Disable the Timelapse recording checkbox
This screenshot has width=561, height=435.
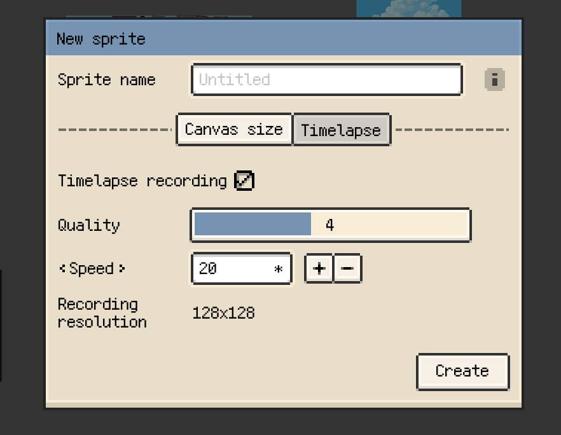244,181
